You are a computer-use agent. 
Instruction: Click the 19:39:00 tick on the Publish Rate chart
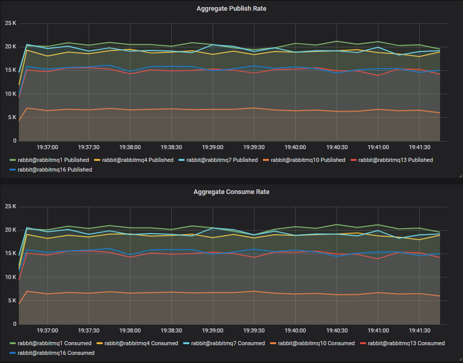coord(213,147)
